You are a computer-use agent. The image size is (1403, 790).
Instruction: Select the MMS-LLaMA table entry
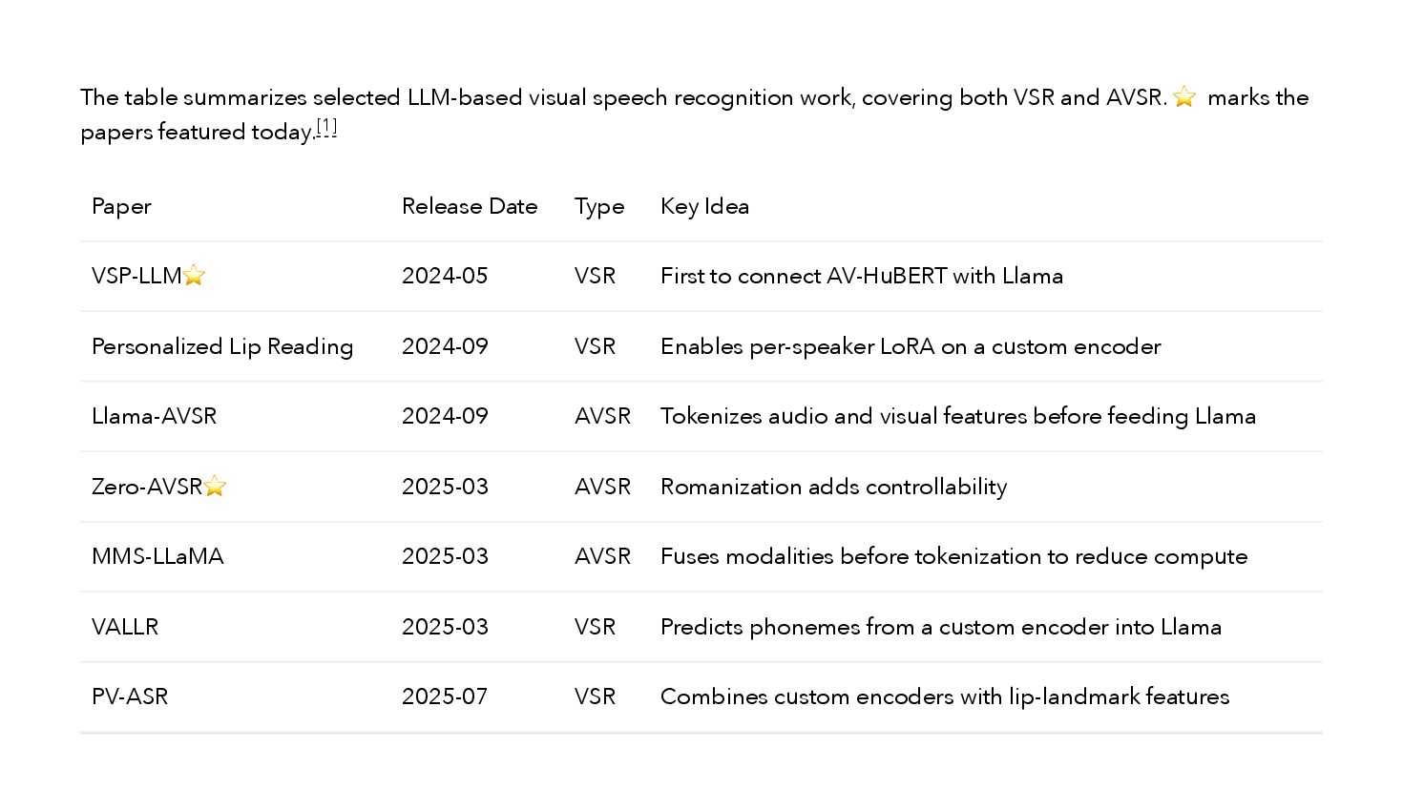tap(157, 556)
